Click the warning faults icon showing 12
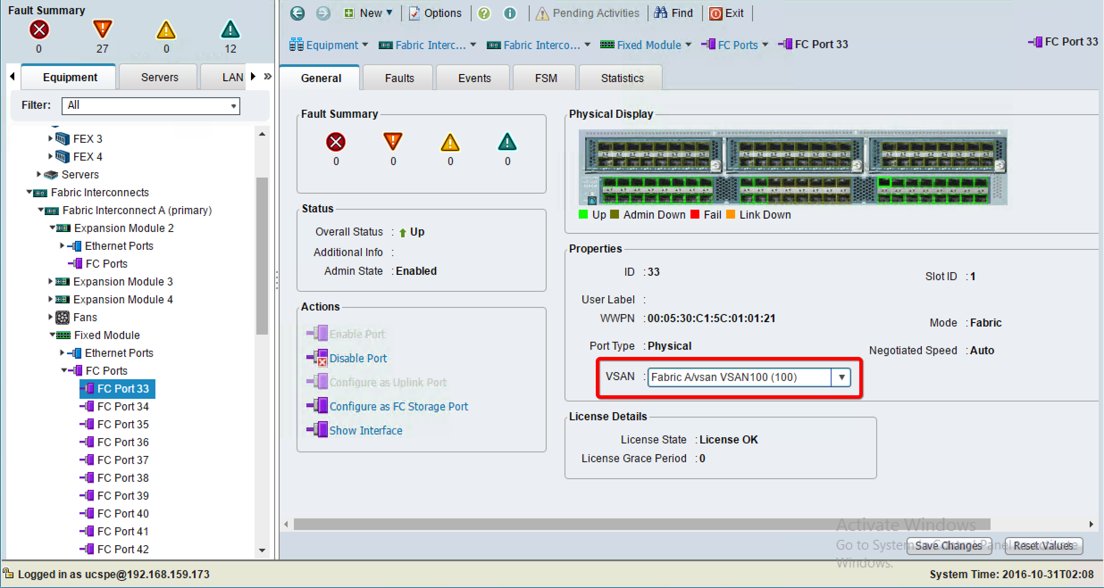This screenshot has width=1104, height=588. click(230, 30)
